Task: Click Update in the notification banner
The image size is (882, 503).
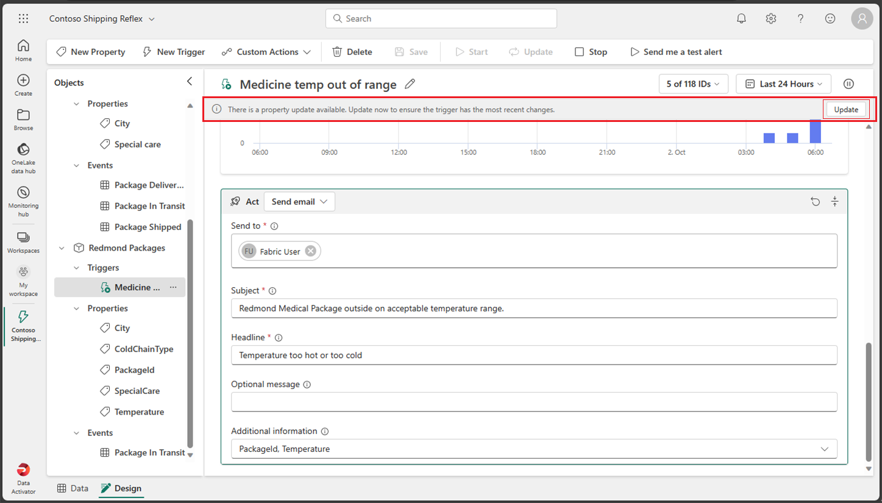Action: [x=846, y=110]
